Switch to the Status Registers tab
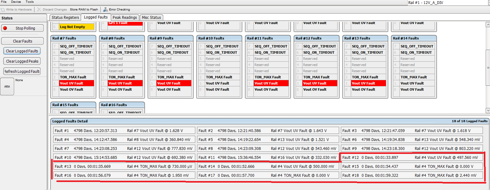Screen dimensions: 490x190 [x=65, y=18]
